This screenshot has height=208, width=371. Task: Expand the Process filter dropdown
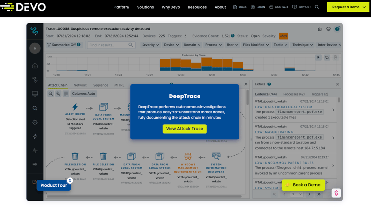point(214,45)
